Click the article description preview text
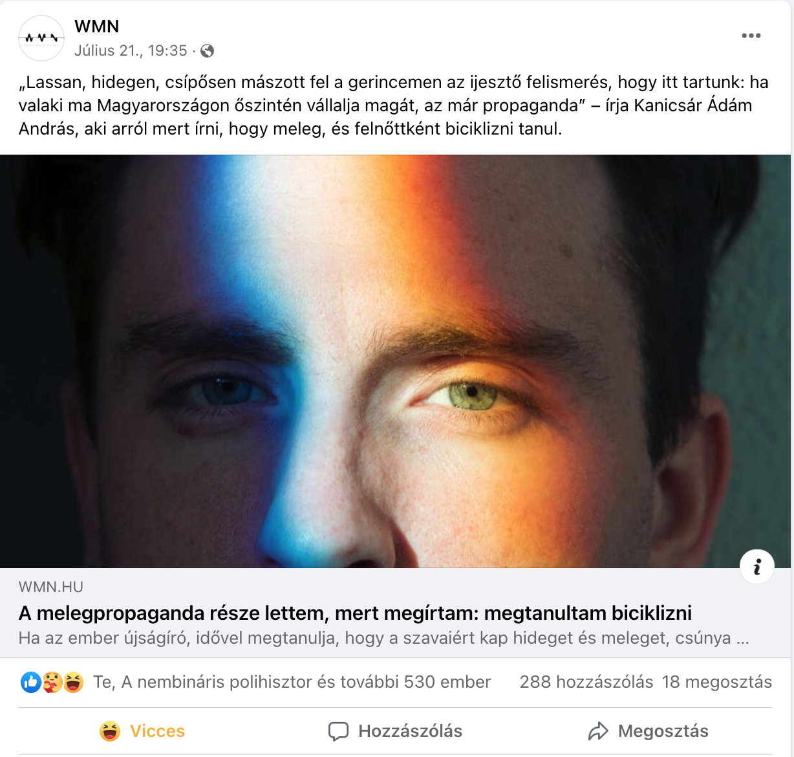794x757 pixels. (383, 638)
